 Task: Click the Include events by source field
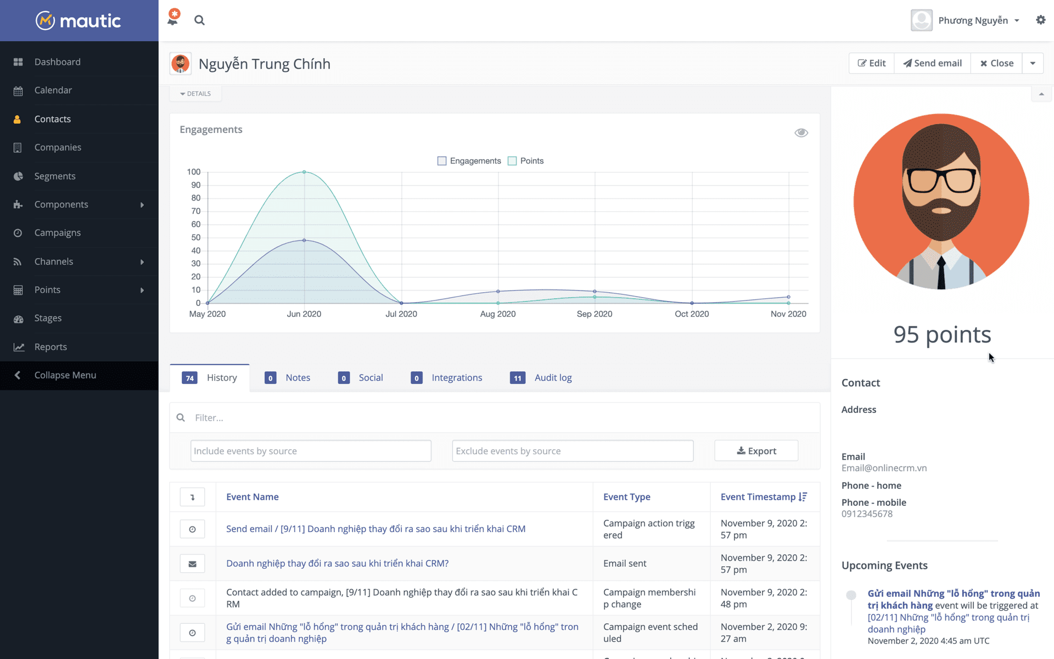coord(311,451)
